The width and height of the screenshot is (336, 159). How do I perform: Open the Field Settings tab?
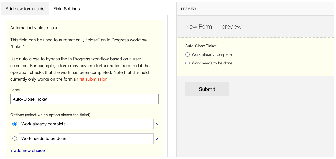tap(67, 9)
